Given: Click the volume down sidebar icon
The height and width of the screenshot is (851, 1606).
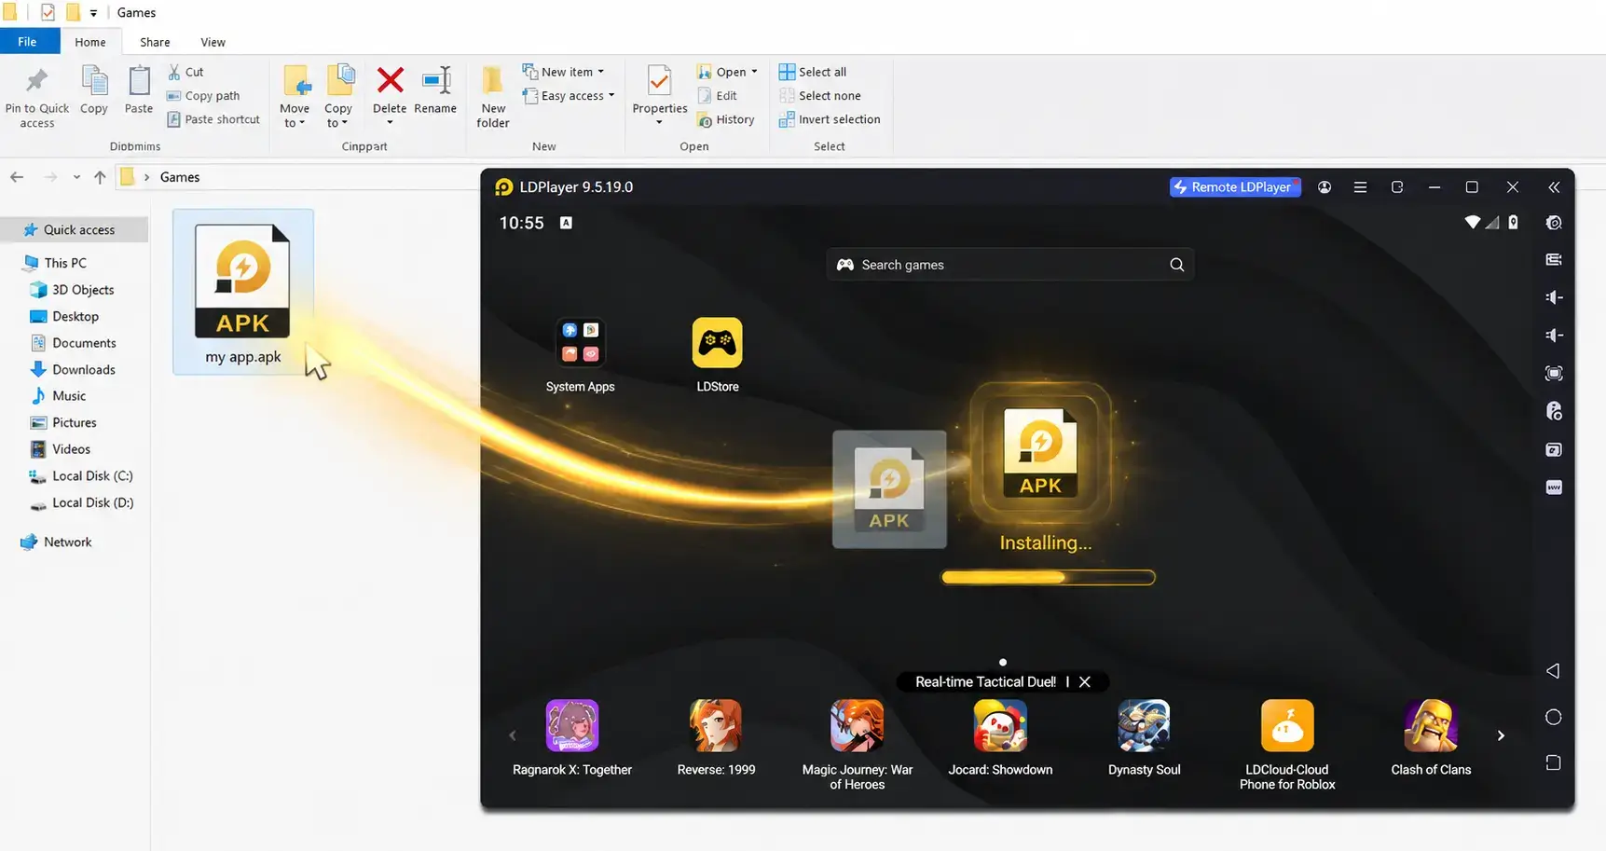Looking at the screenshot, I should pyautogui.click(x=1554, y=335).
